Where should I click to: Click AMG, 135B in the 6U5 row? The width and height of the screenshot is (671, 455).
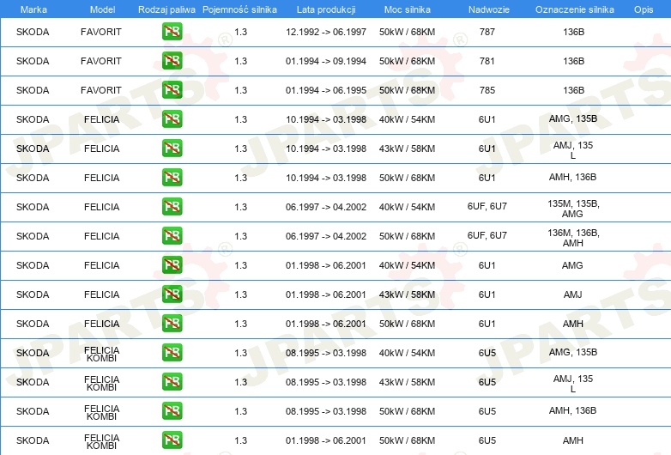point(573,352)
